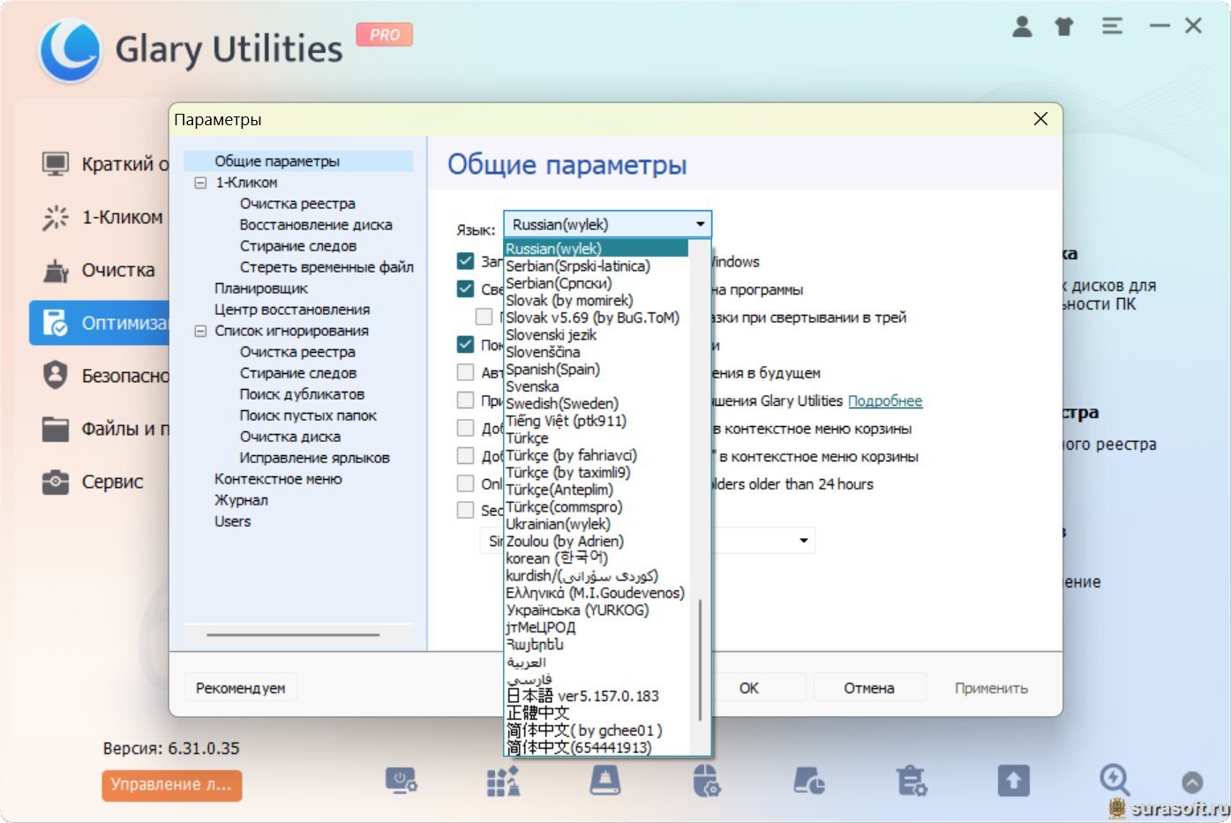Click the sparkle icon beside sidebar "1-Кликом"
Viewport: 1231px width, 823px height.
[56, 217]
